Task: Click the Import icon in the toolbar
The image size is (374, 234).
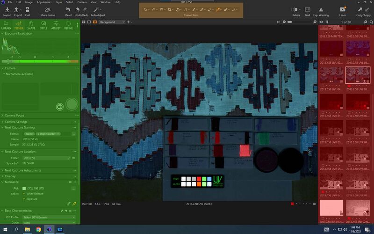Action: [x=7, y=9]
